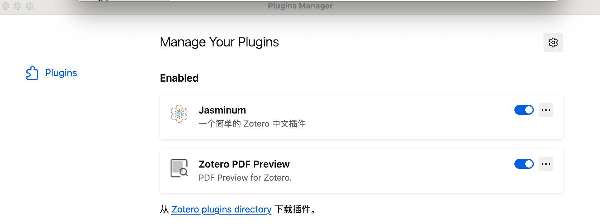The height and width of the screenshot is (224, 600).
Task: Click the Jasminum plugin name
Action: pos(222,110)
